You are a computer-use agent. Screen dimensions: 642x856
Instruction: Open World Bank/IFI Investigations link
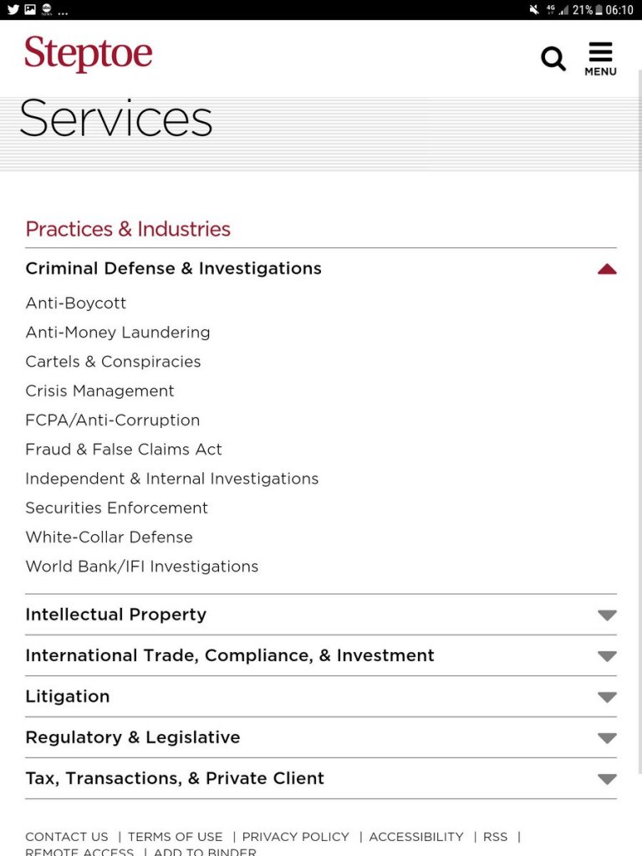tap(142, 567)
